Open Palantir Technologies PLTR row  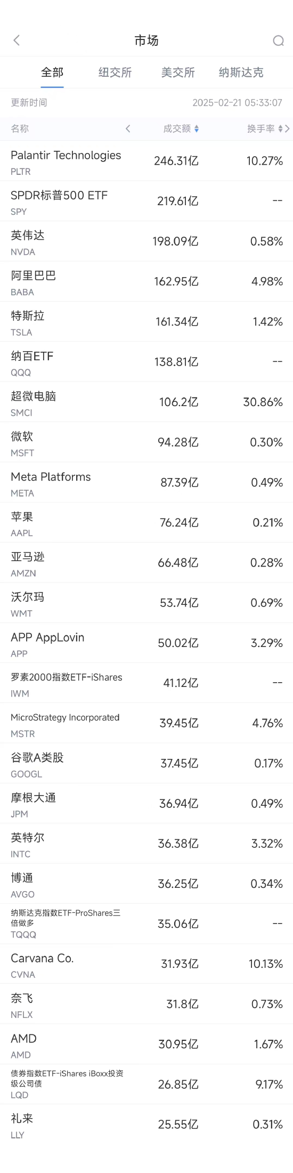point(146,161)
